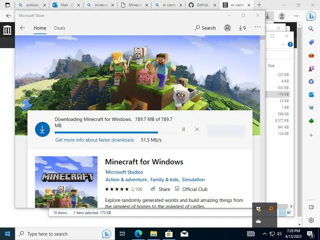Click the Windows Security tray icon
Image resolution: width=320 pixels, height=240 pixels.
(258, 208)
